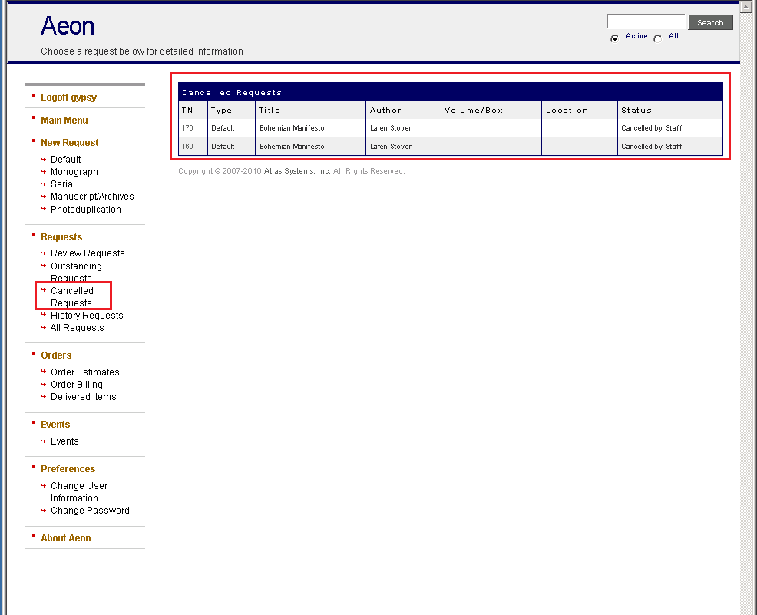Enable All results filter near search
757x615 pixels.
pyautogui.click(x=657, y=38)
